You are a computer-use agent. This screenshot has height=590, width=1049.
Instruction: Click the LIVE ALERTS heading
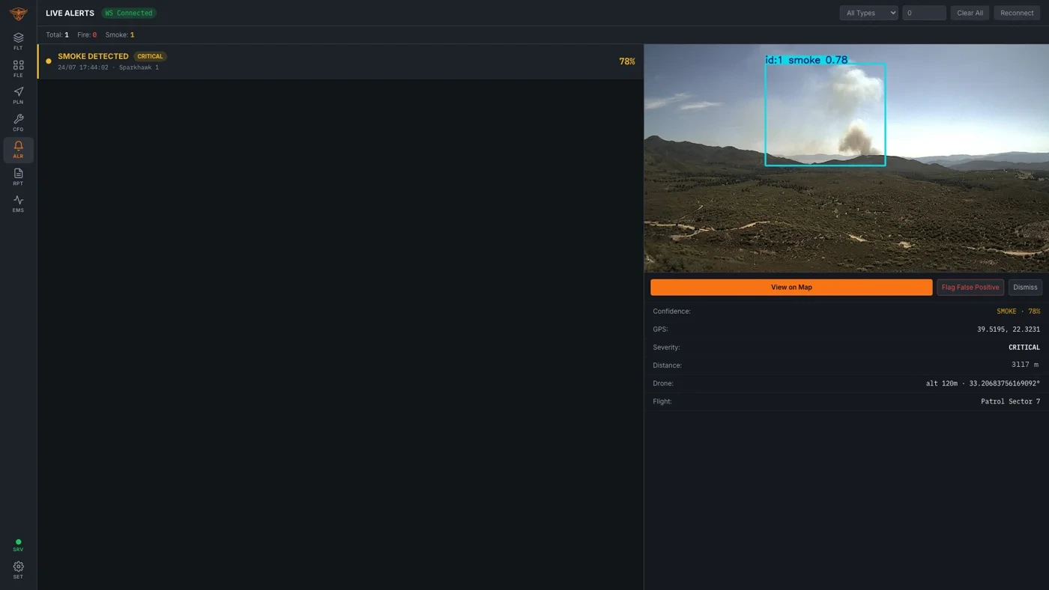click(x=70, y=13)
